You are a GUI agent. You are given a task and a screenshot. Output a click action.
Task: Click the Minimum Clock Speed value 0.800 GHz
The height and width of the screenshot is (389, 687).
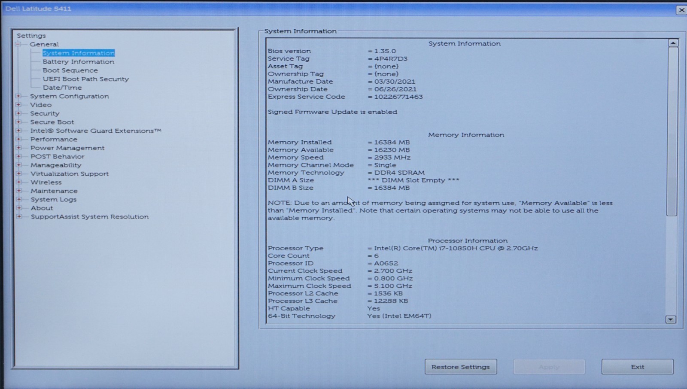click(x=393, y=278)
